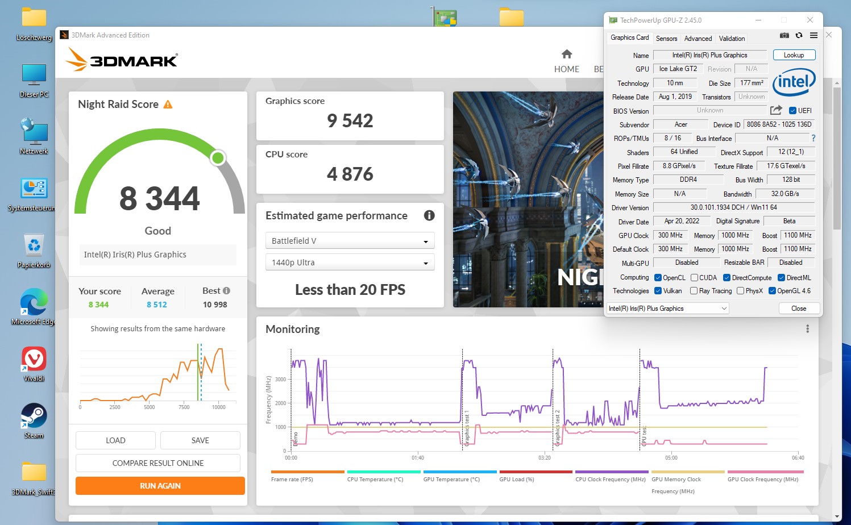851x525 pixels.
Task: Toggle the Vulkan checkbox
Action: tap(658, 291)
